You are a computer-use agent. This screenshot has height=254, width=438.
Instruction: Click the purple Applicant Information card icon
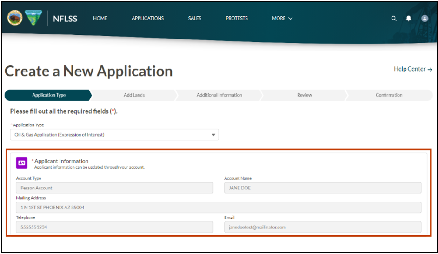pyautogui.click(x=21, y=163)
